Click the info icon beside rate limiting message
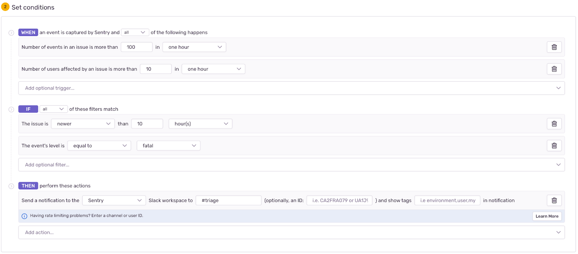This screenshot has width=578, height=254. [x=25, y=216]
